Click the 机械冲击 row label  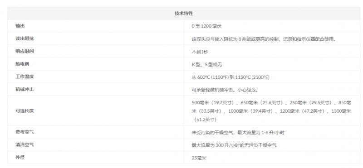pos(25,89)
